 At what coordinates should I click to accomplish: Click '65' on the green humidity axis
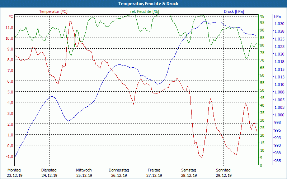pos(262,68)
